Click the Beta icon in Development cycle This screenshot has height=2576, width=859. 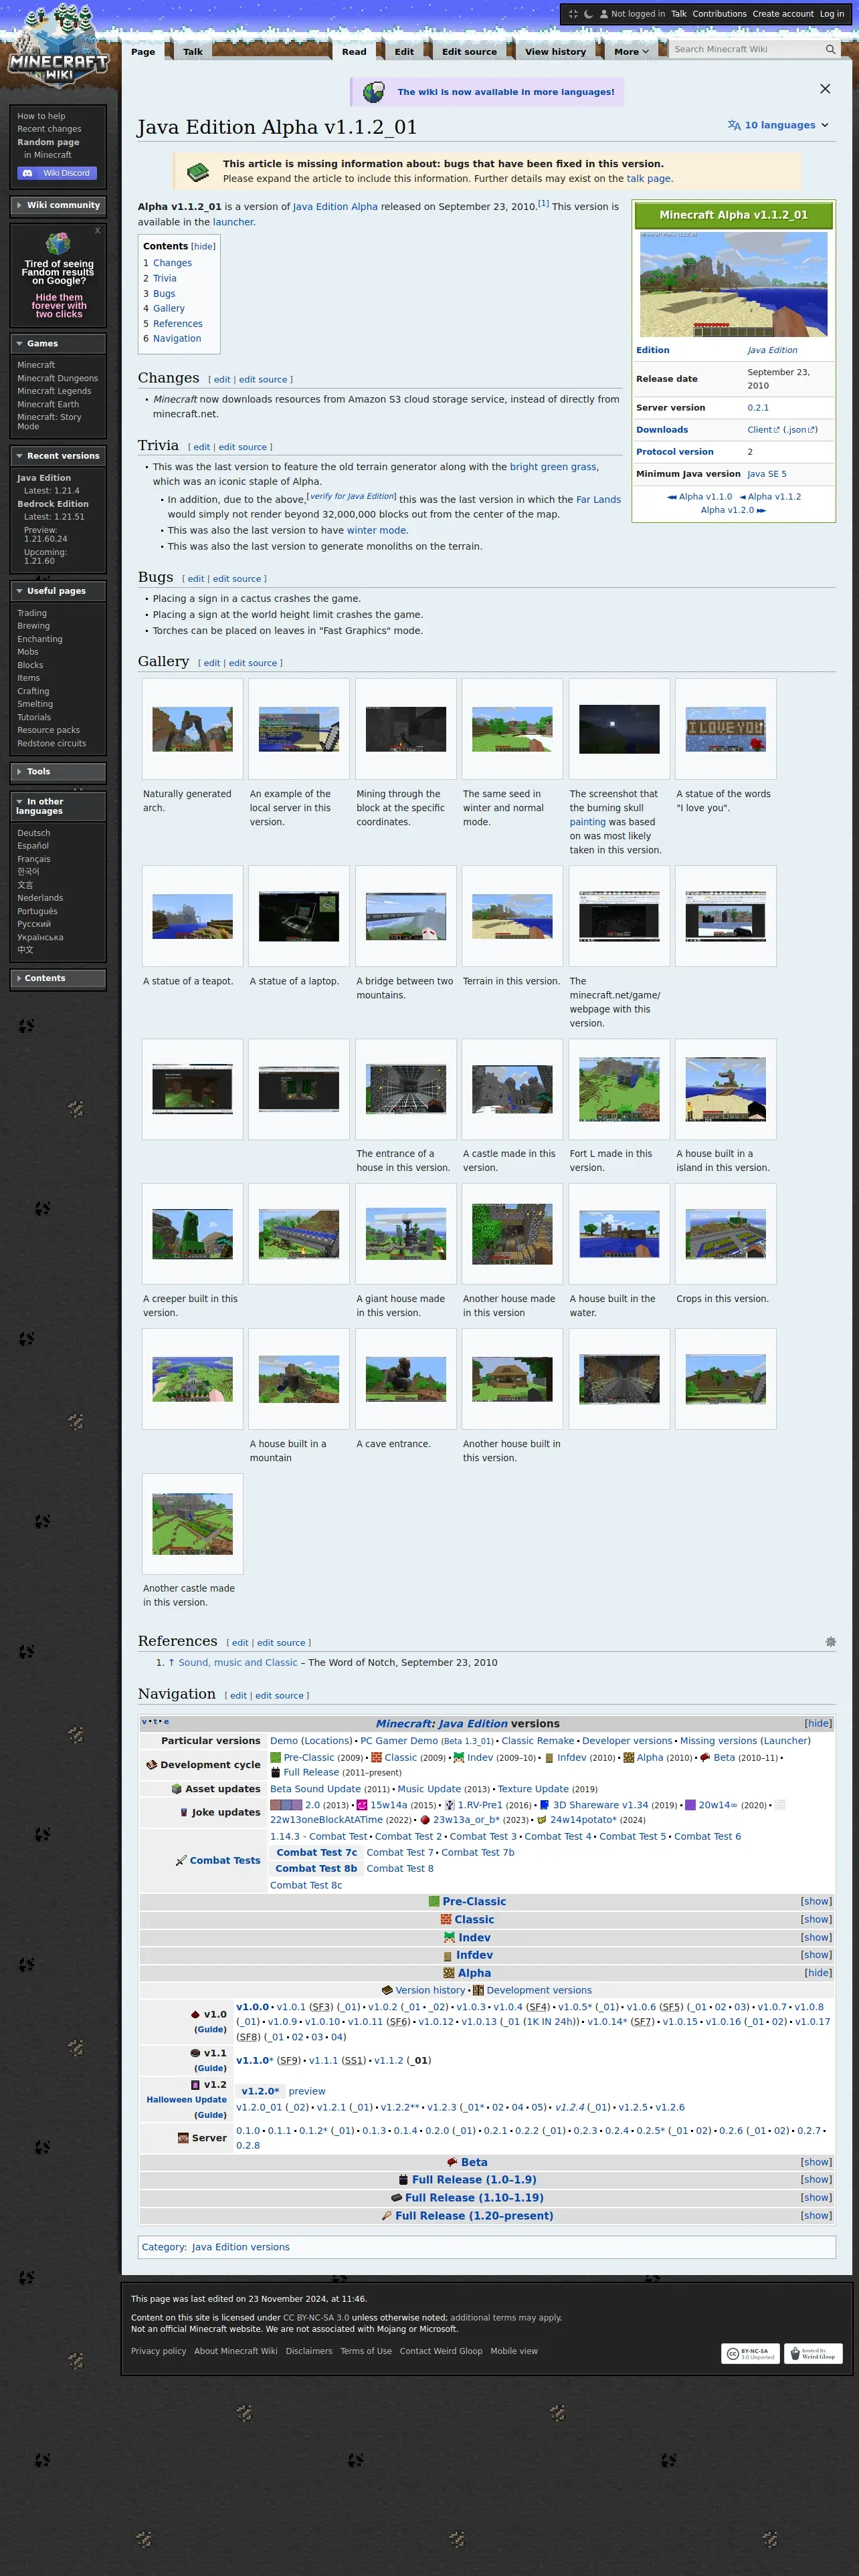[705, 1757]
